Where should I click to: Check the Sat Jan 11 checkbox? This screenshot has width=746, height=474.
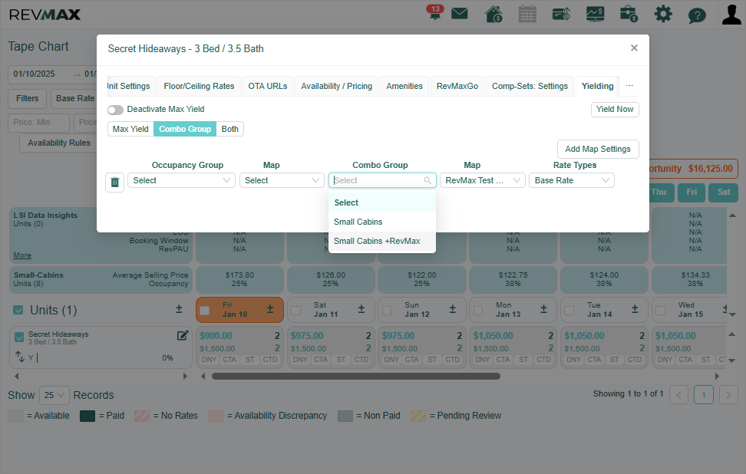296,311
